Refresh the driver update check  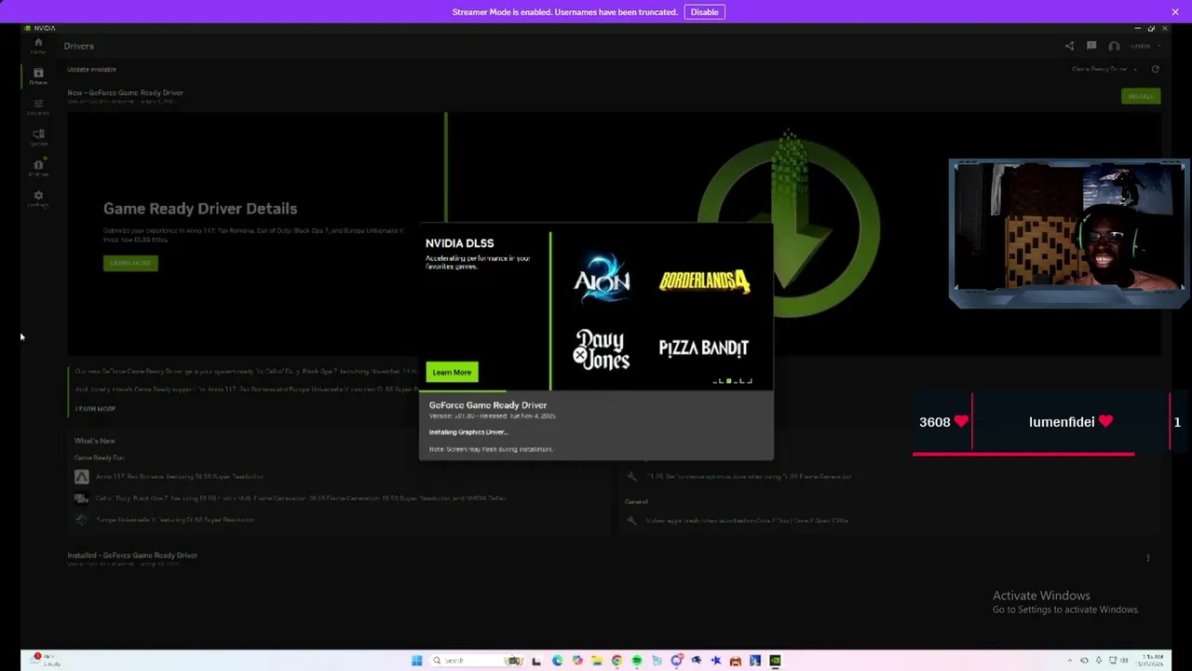coord(1155,69)
